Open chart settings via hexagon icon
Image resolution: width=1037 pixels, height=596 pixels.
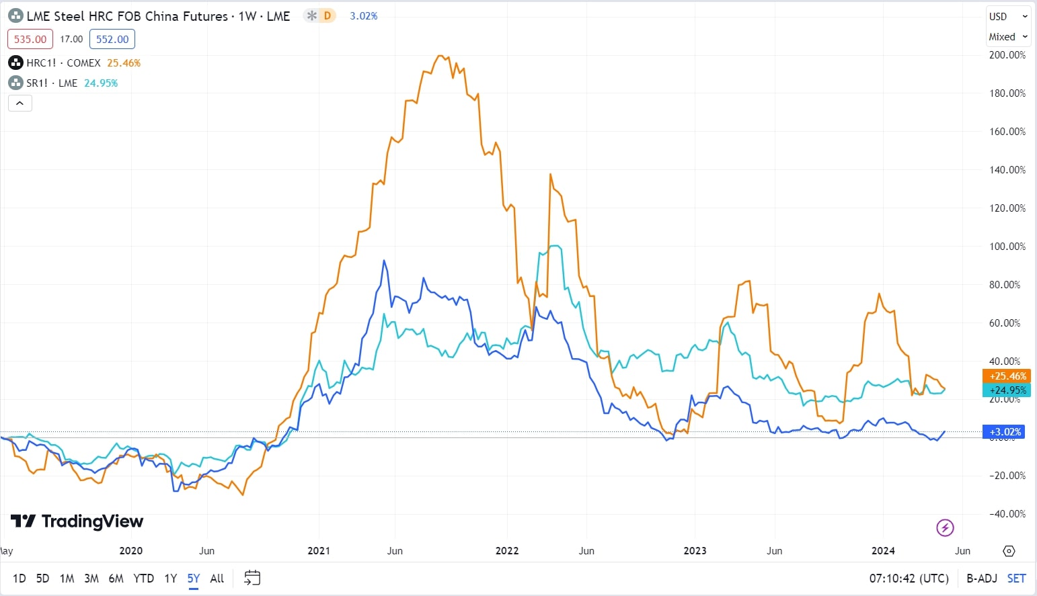tap(1009, 550)
